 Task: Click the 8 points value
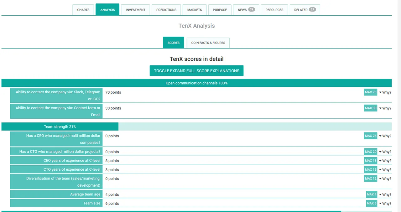[112, 161]
